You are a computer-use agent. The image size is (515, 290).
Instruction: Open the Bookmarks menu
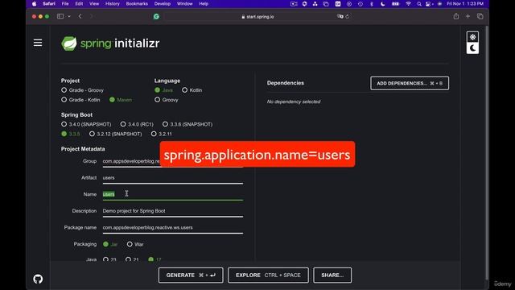137,3
